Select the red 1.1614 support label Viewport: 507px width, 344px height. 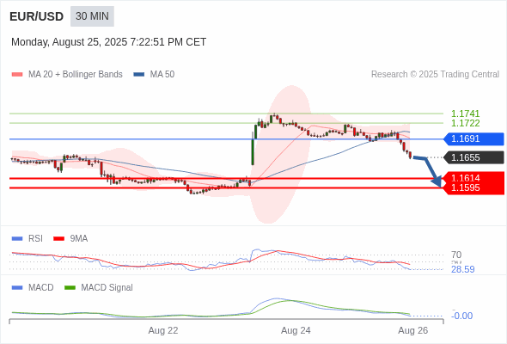click(465, 178)
